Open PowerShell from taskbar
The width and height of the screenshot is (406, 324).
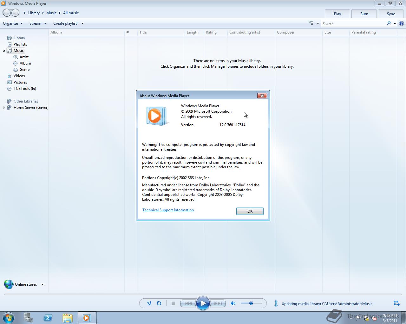(48, 318)
